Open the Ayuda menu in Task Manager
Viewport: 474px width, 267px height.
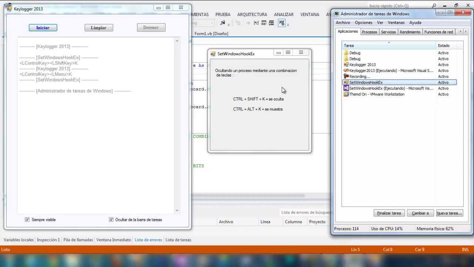[x=415, y=23]
